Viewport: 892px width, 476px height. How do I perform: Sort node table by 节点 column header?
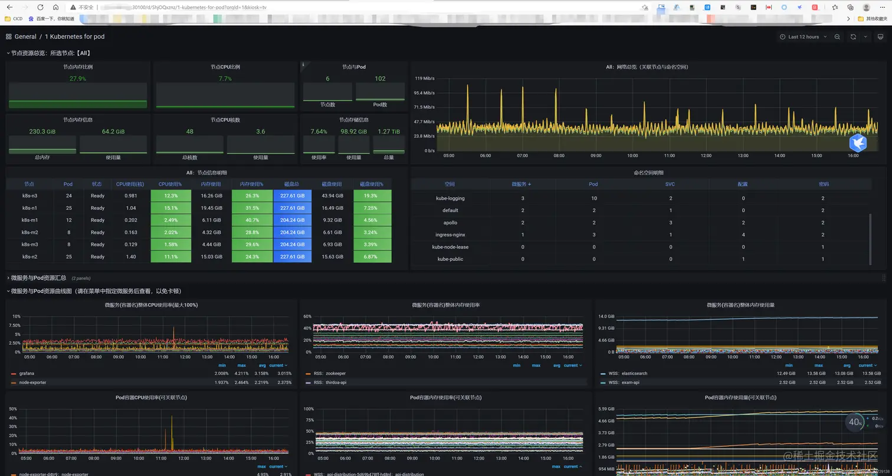pos(29,184)
